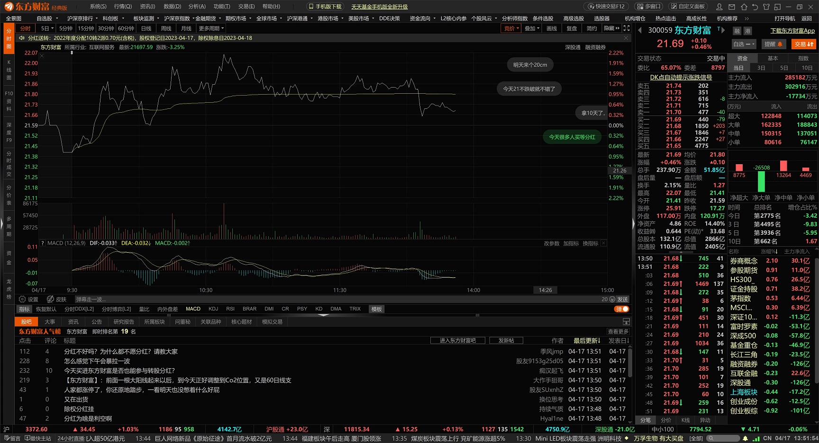Expand the 竞价 dropdown
Viewport: 819px width, 443px height.
click(x=511, y=28)
